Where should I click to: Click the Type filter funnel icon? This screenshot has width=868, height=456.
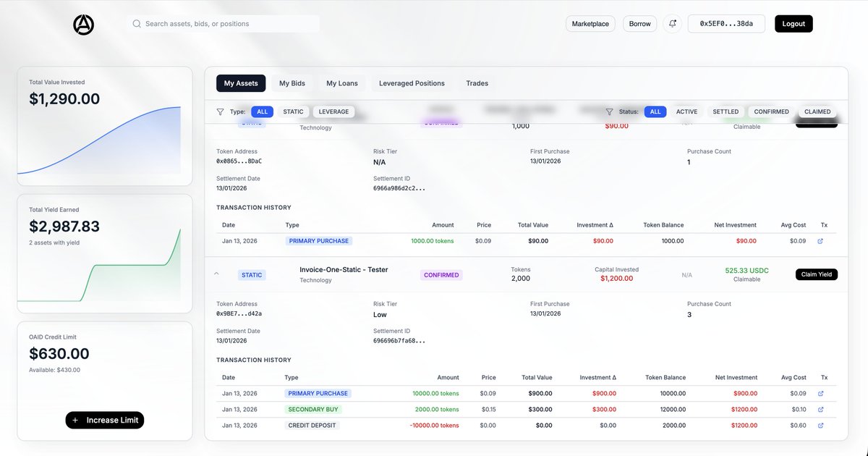pos(220,111)
